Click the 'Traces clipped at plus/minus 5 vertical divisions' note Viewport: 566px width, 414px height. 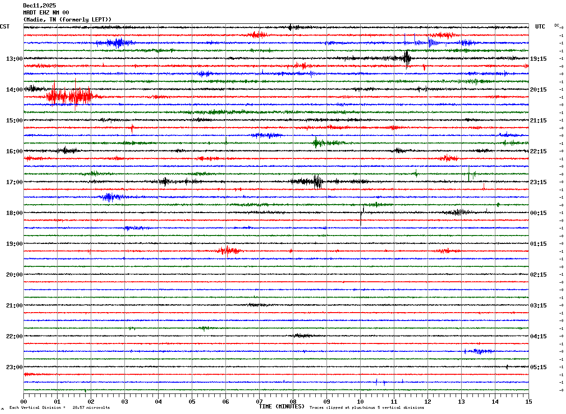coord(367,408)
